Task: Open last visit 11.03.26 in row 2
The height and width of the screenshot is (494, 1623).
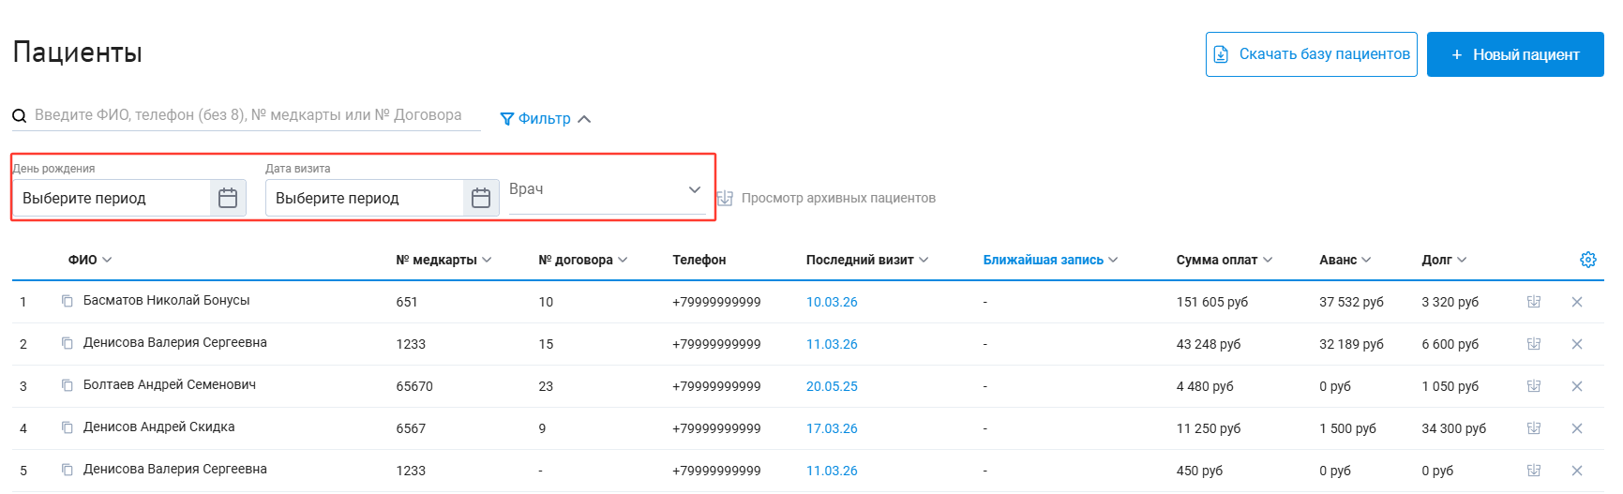Action: 832,344
